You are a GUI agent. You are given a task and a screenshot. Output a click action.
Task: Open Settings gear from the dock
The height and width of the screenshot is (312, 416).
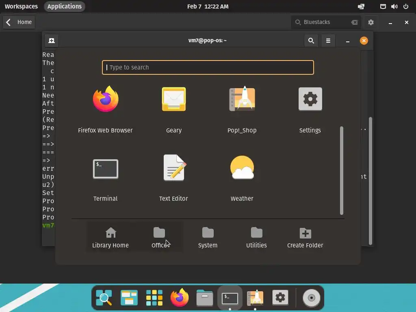pyautogui.click(x=280, y=297)
